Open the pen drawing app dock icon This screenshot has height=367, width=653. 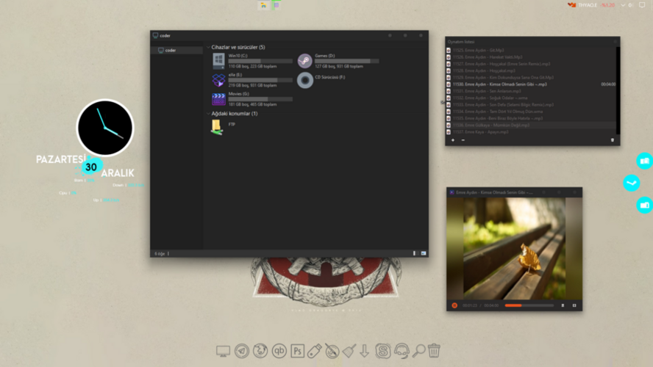(x=332, y=351)
